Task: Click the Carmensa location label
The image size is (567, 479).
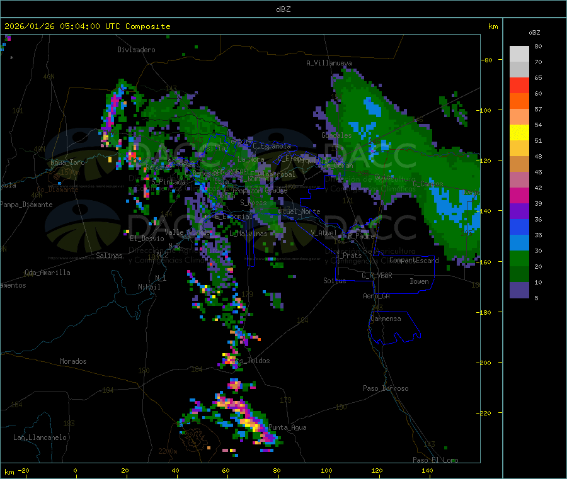Action: point(386,318)
